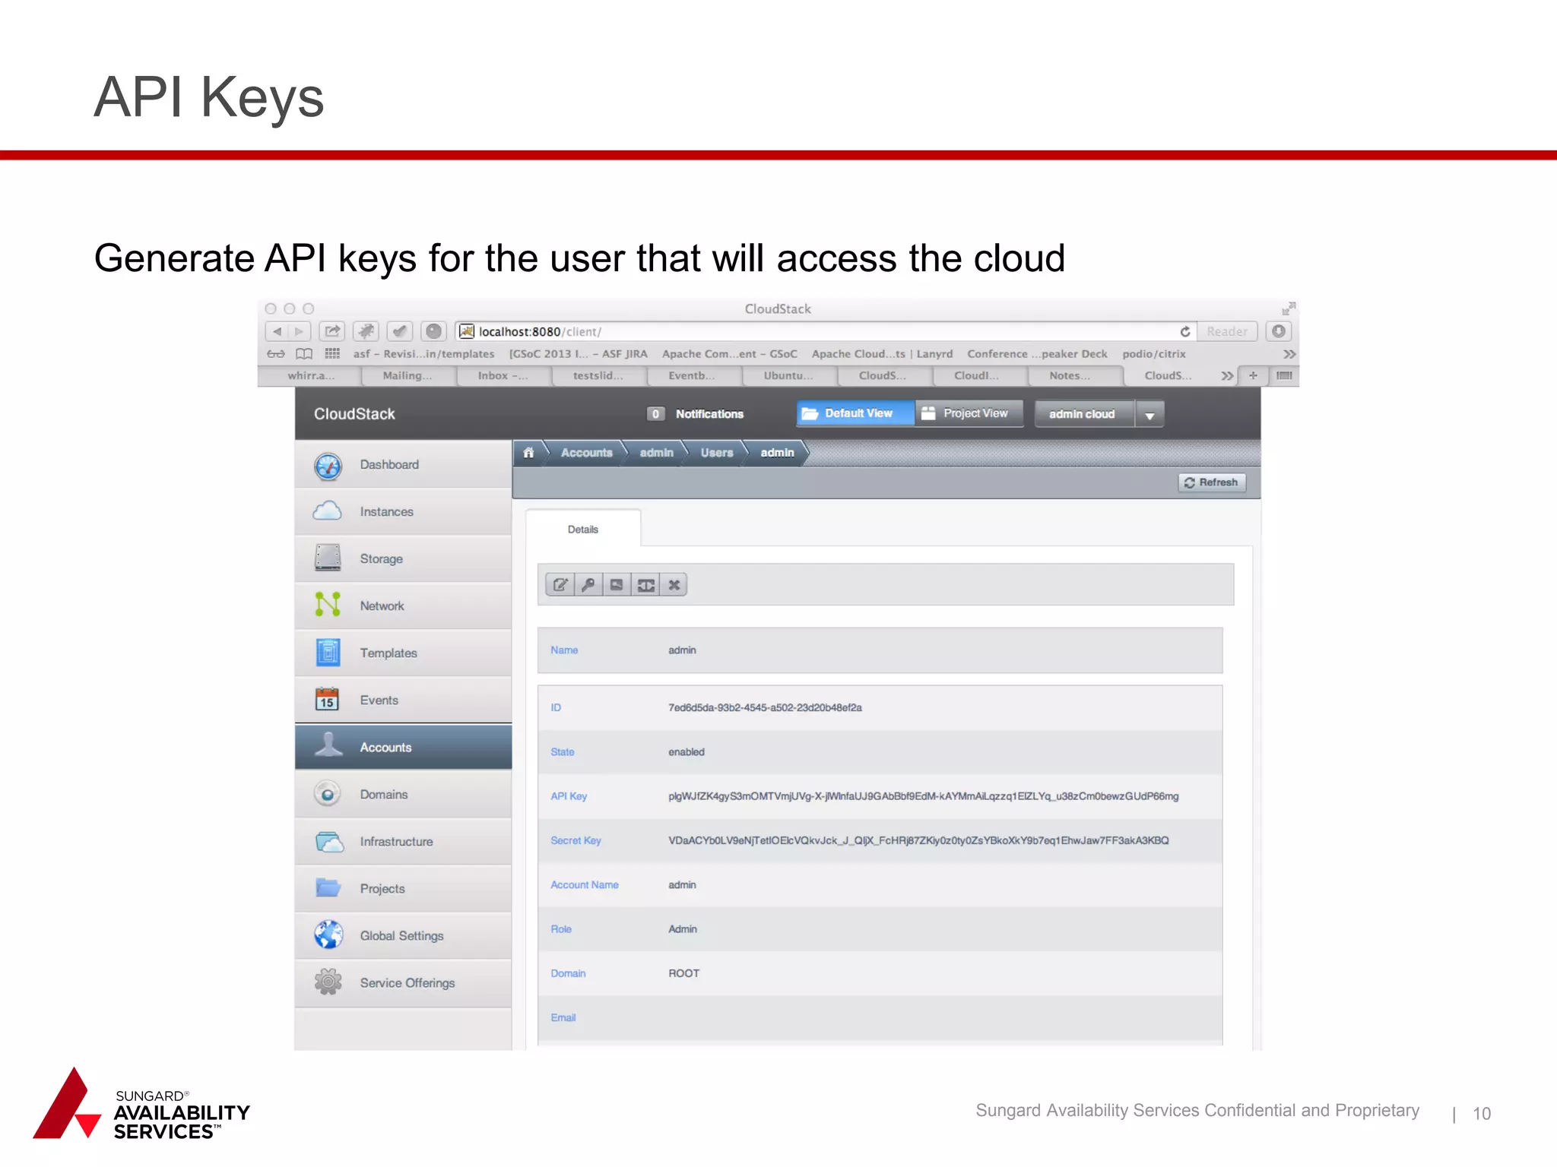Screen dimensions: 1557x1167
Task: Open the Conference ...peaker Deck bookmark
Action: pos(1037,354)
